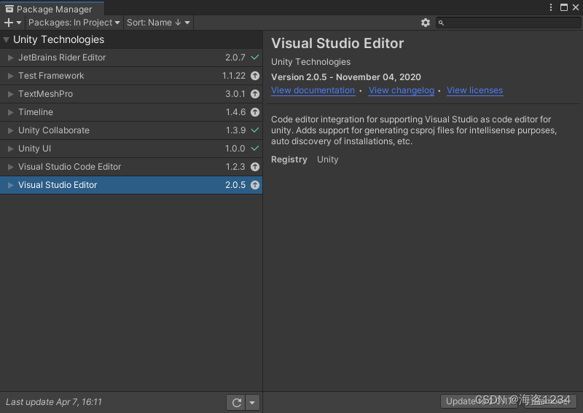Open the window's three-dot options menu
This screenshot has height=413, width=583.
[551, 7]
